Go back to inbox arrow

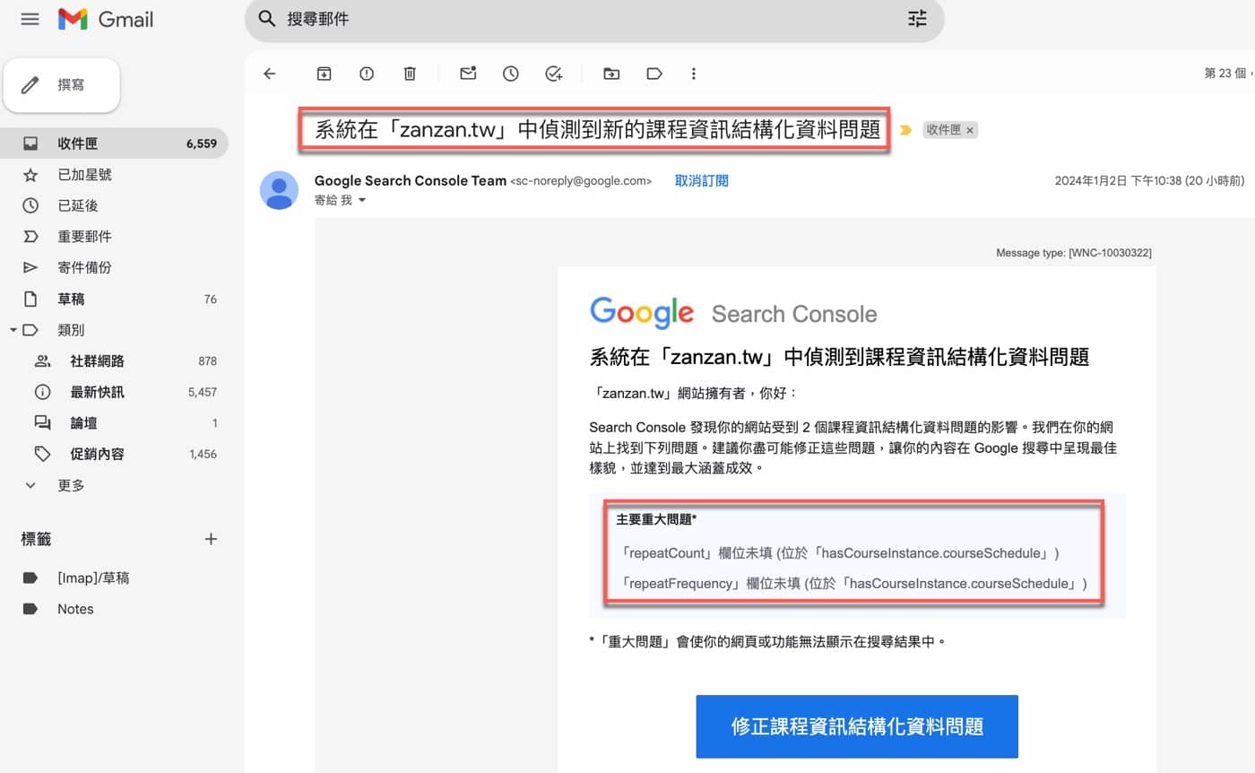click(269, 74)
